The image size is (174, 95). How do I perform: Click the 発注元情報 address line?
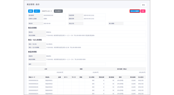(70, 35)
